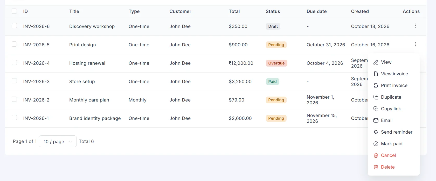Click the Total 6 label

point(86,141)
